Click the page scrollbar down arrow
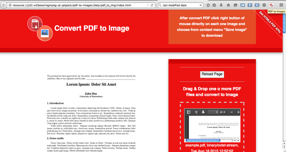The width and height of the screenshot is (286, 152). pyautogui.click(x=284, y=148)
